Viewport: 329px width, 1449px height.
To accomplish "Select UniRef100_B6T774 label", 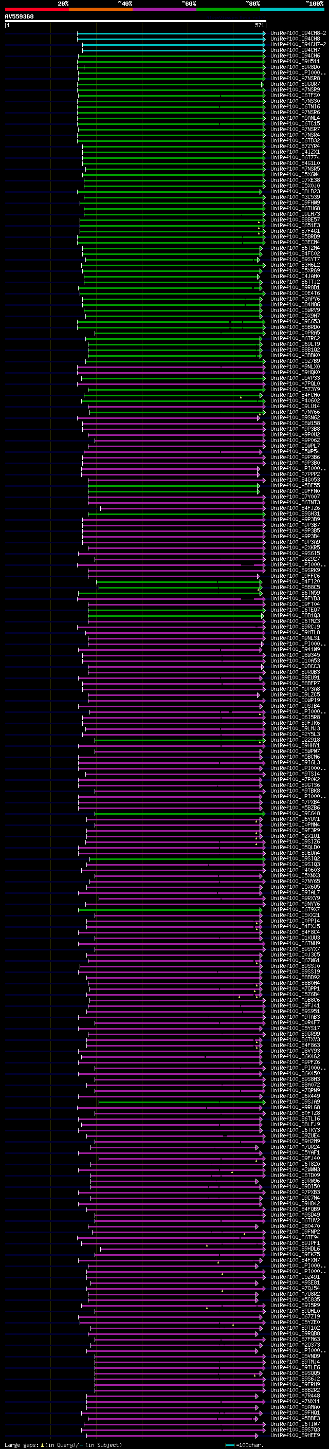I will (295, 157).
